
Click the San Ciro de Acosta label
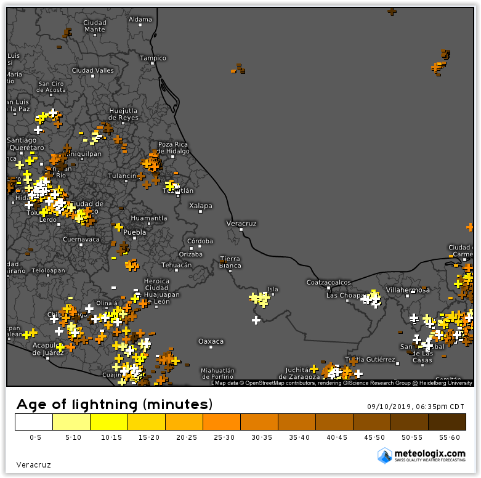click(51, 87)
